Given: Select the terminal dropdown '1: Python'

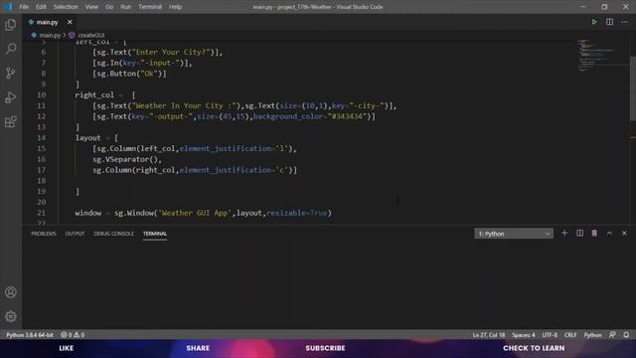Looking at the screenshot, I should click(x=514, y=234).
